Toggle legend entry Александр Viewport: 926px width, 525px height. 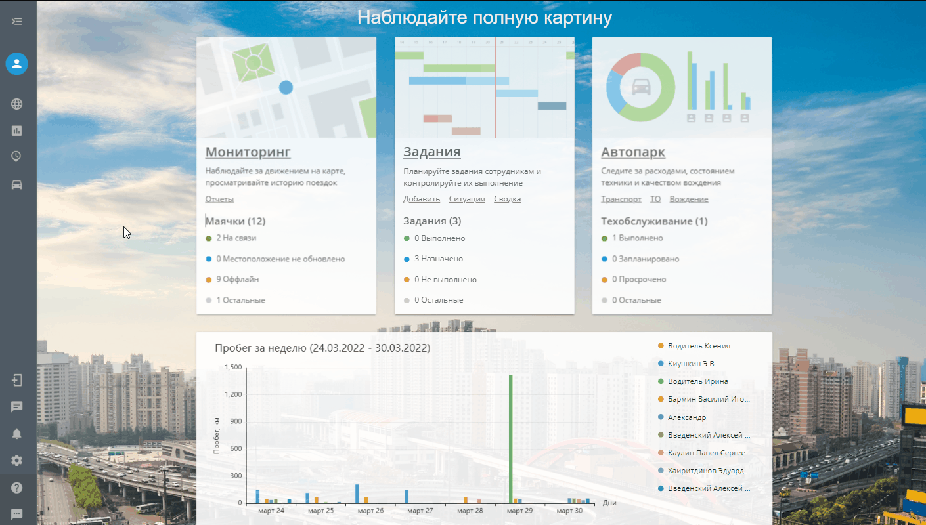point(682,417)
